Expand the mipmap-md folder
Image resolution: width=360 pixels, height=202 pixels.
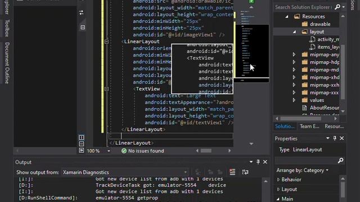pyautogui.click(x=294, y=70)
